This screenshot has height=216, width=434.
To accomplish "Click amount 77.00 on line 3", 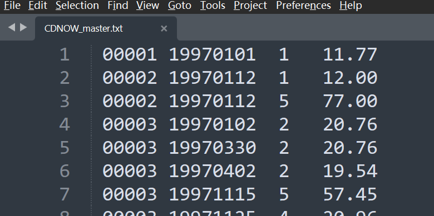I will tap(350, 101).
